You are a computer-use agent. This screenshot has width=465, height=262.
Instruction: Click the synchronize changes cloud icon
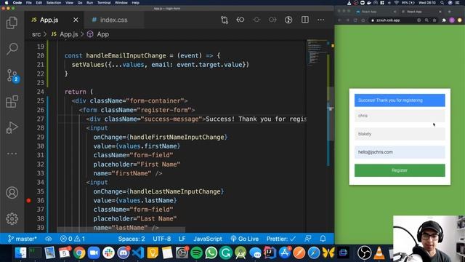coord(49,239)
